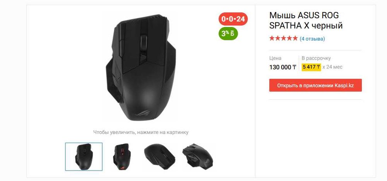The image size is (387, 181).
Task: Click the red 0·0·24 installment badge
Action: point(233,19)
